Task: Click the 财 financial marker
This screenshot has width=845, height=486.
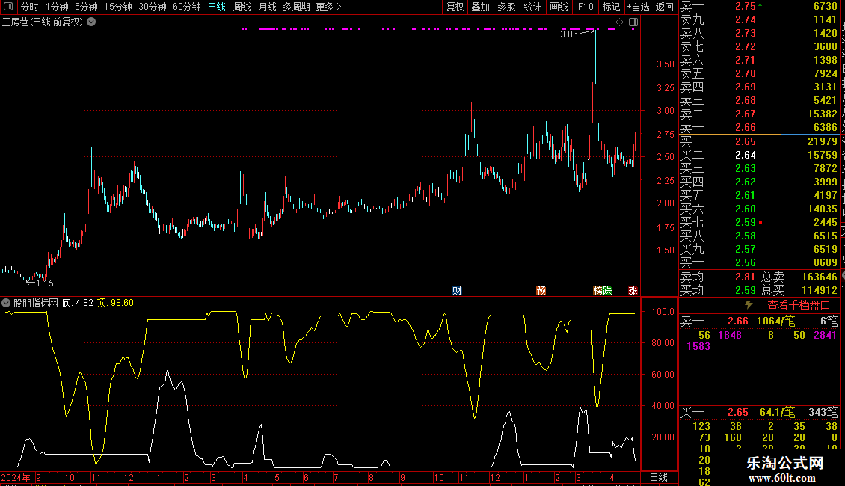Action: click(457, 290)
